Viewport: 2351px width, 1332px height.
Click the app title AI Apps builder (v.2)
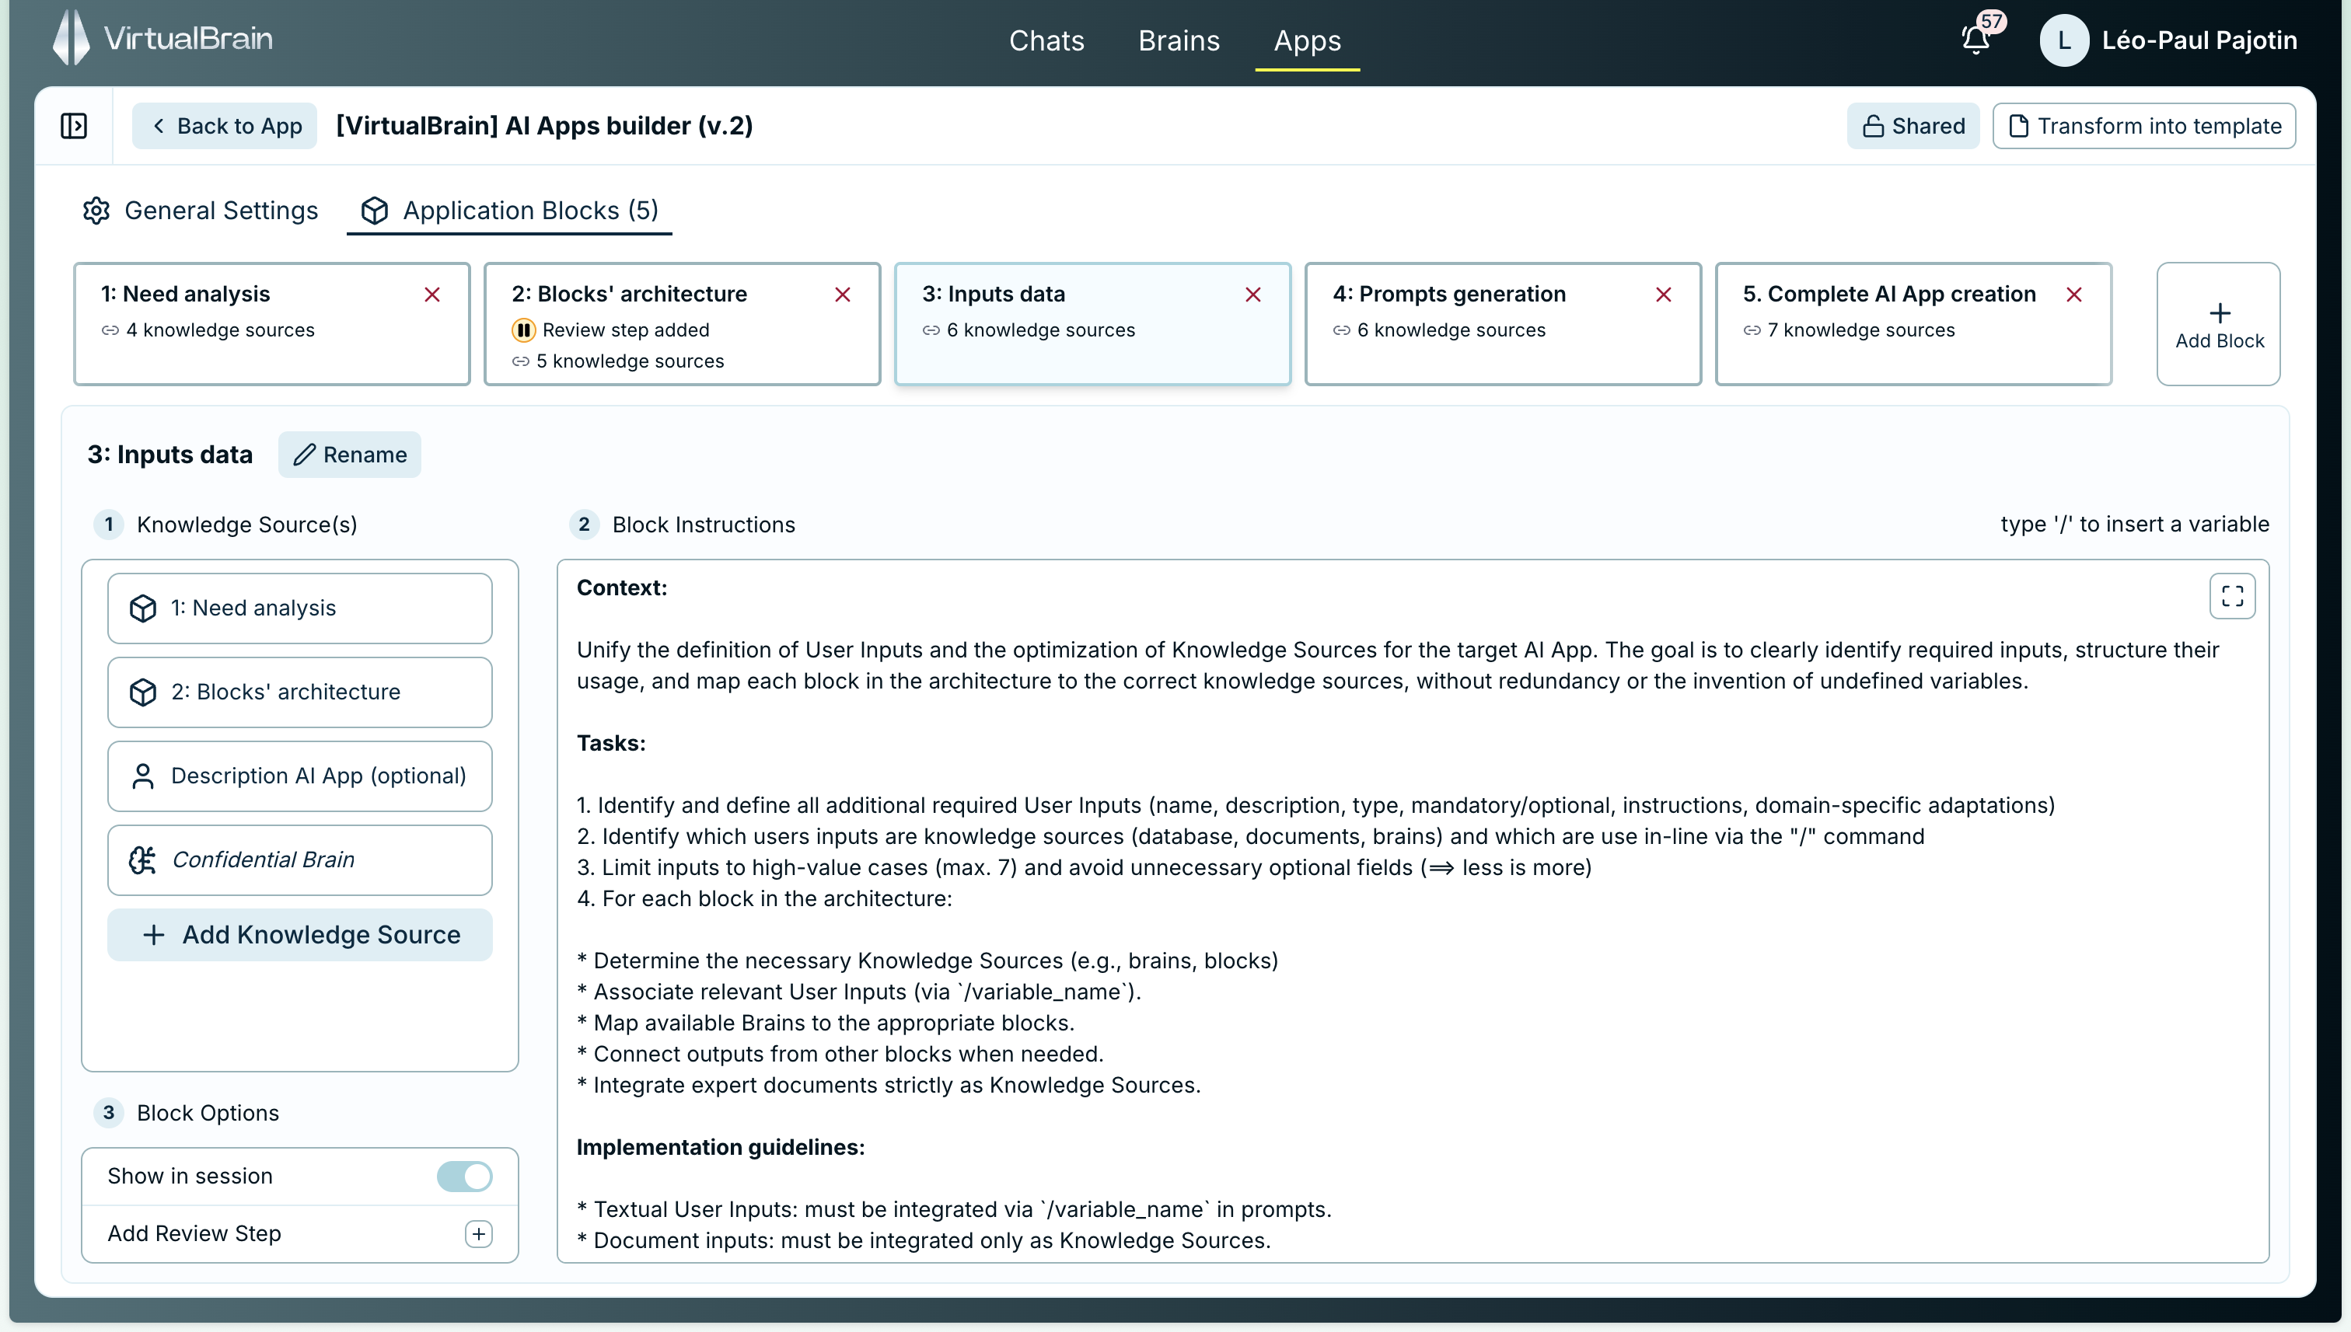tap(544, 126)
